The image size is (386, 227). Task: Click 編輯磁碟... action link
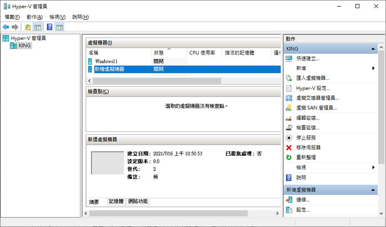pyautogui.click(x=308, y=118)
